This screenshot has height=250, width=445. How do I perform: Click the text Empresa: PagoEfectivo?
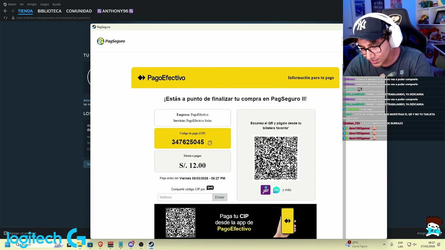click(x=193, y=115)
